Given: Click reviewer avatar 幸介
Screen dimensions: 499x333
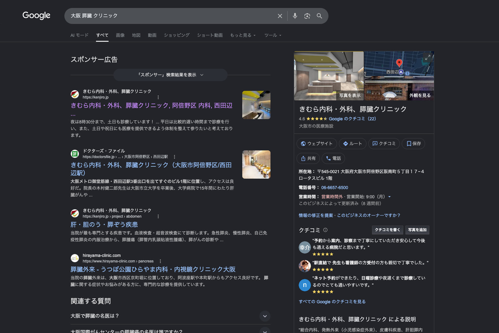Looking at the screenshot, I should click(x=305, y=247).
